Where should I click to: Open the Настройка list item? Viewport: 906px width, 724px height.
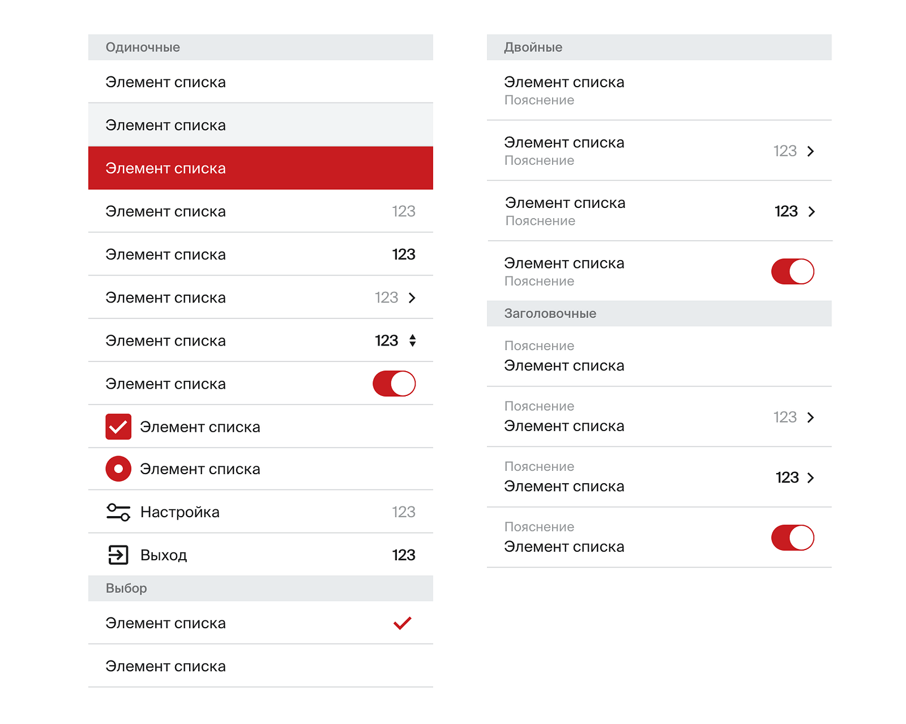pos(260,512)
